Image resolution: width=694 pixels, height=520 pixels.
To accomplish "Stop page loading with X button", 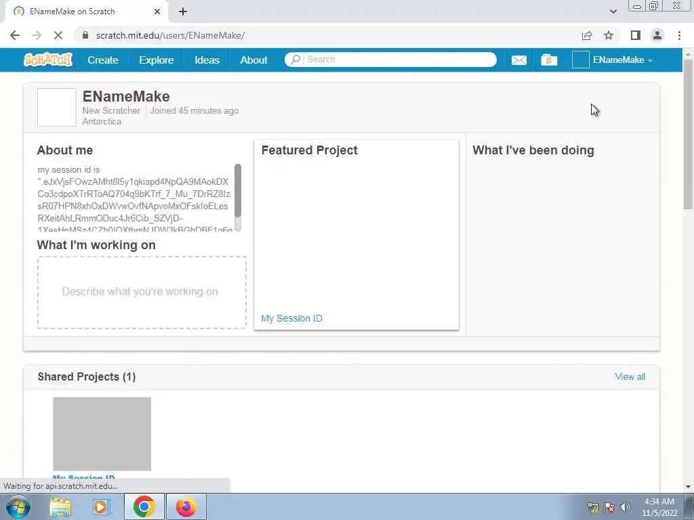I will (x=58, y=35).
